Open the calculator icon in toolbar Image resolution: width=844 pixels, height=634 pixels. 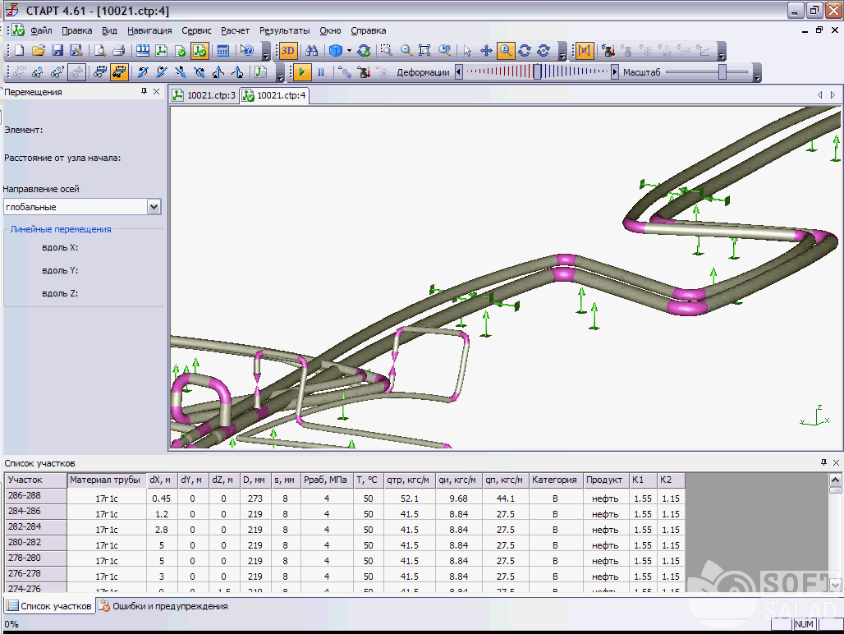pos(222,51)
